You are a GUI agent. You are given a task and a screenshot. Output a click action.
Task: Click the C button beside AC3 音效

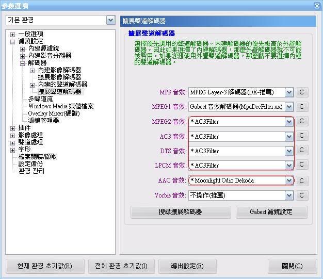(x=302, y=137)
